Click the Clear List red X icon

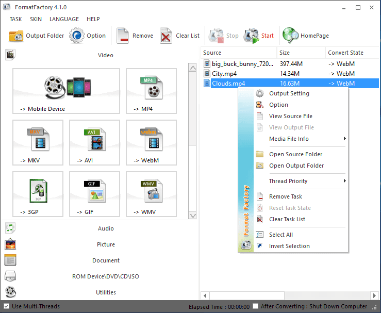coord(165,36)
